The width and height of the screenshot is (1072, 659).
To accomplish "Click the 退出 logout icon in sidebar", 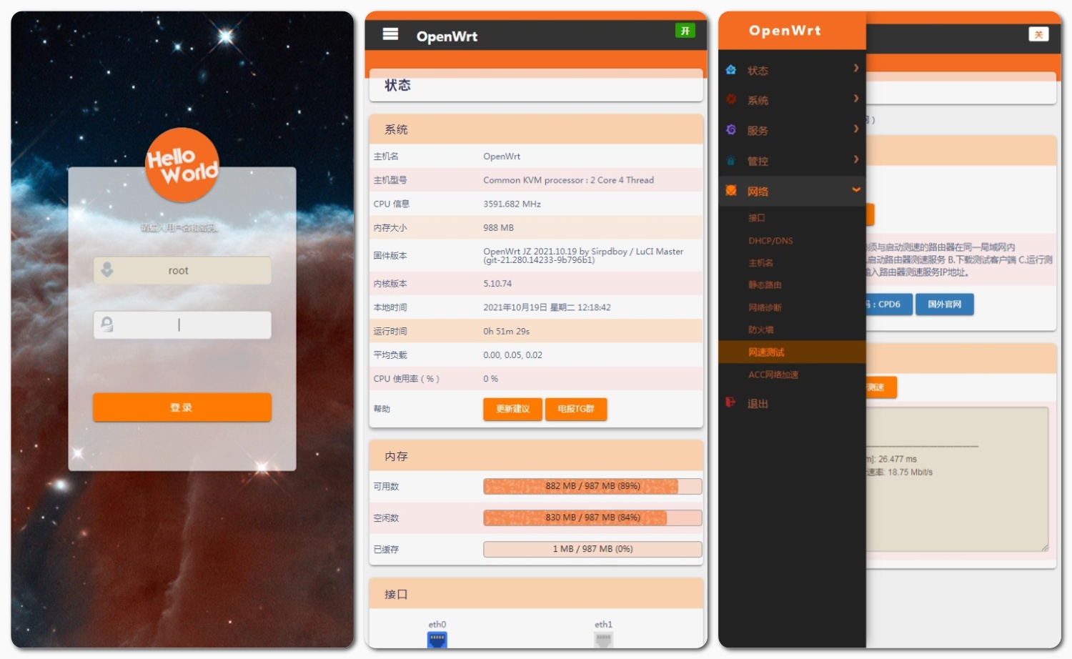I will [730, 402].
